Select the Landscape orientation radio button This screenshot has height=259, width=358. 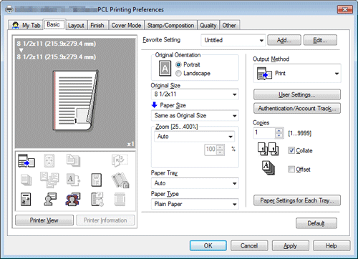pos(178,74)
